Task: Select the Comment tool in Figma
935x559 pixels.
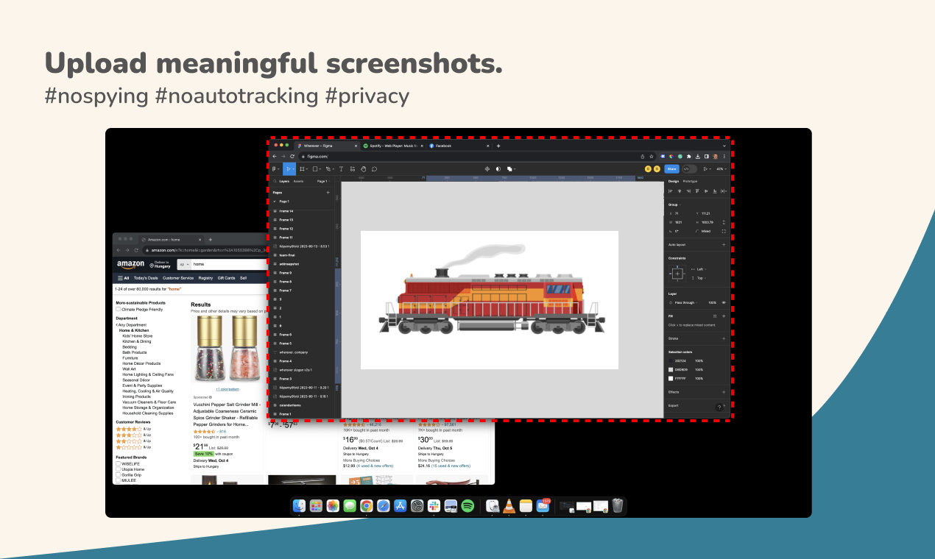Action: pos(374,168)
